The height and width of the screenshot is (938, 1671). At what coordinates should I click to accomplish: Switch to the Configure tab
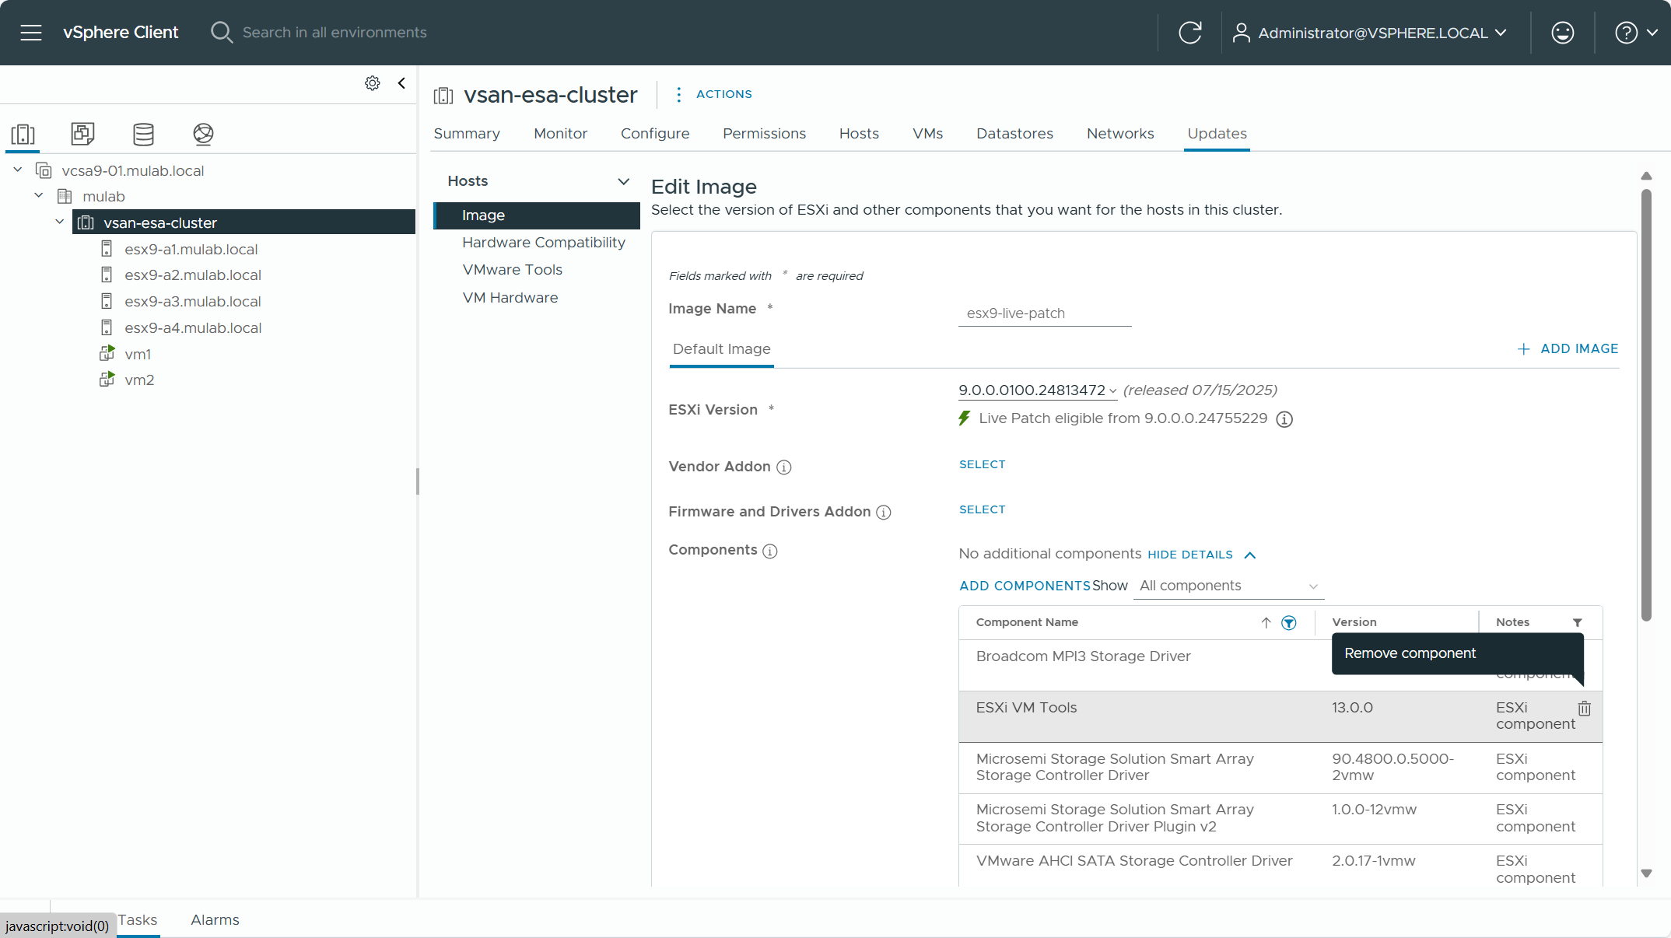click(654, 134)
